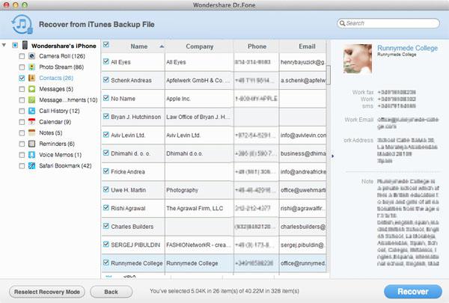
Task: Check the Message Attachments (10) checkbox
Action: (x=22, y=100)
